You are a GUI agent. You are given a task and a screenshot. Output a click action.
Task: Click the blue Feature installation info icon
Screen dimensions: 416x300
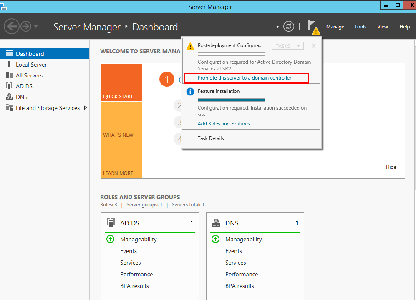click(x=190, y=92)
